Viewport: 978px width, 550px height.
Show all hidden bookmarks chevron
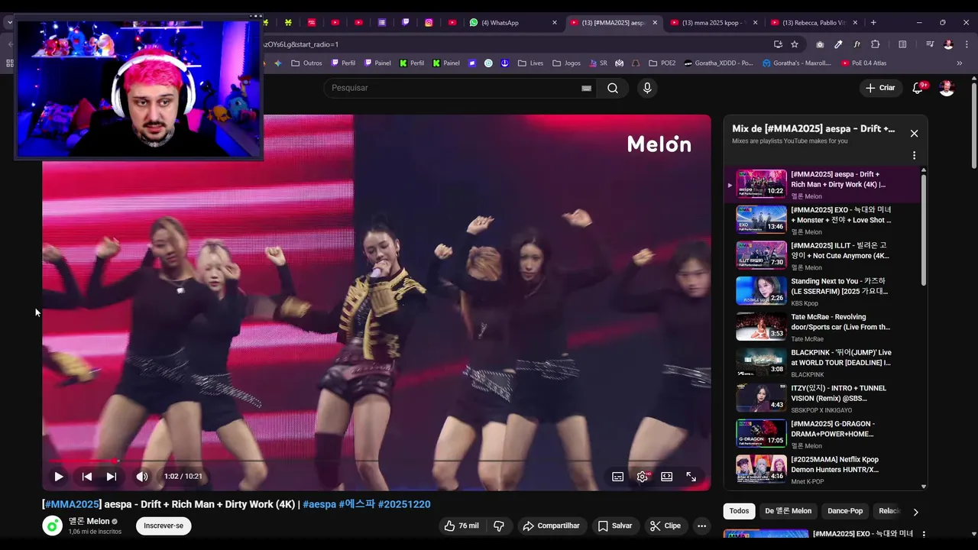pyautogui.click(x=960, y=63)
